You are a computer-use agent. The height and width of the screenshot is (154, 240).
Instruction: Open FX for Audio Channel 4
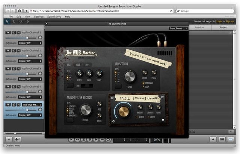click(8, 87)
